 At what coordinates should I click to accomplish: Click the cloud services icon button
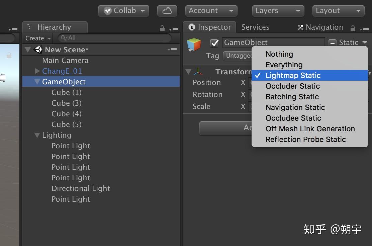[167, 11]
